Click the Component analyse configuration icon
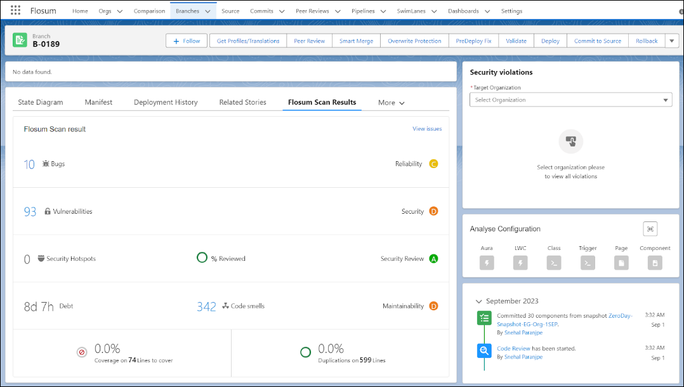The image size is (684, 387). coord(655,263)
